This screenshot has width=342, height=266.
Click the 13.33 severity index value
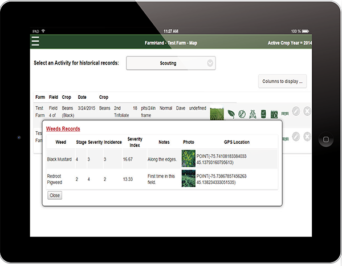[128, 179]
